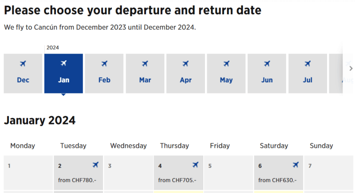Image resolution: width=355 pixels, height=193 pixels.
Task: Click the plane icon in Feb tab
Action: (104, 64)
